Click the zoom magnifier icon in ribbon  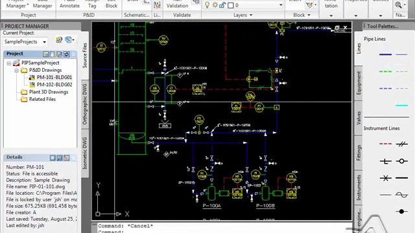coord(398,5)
